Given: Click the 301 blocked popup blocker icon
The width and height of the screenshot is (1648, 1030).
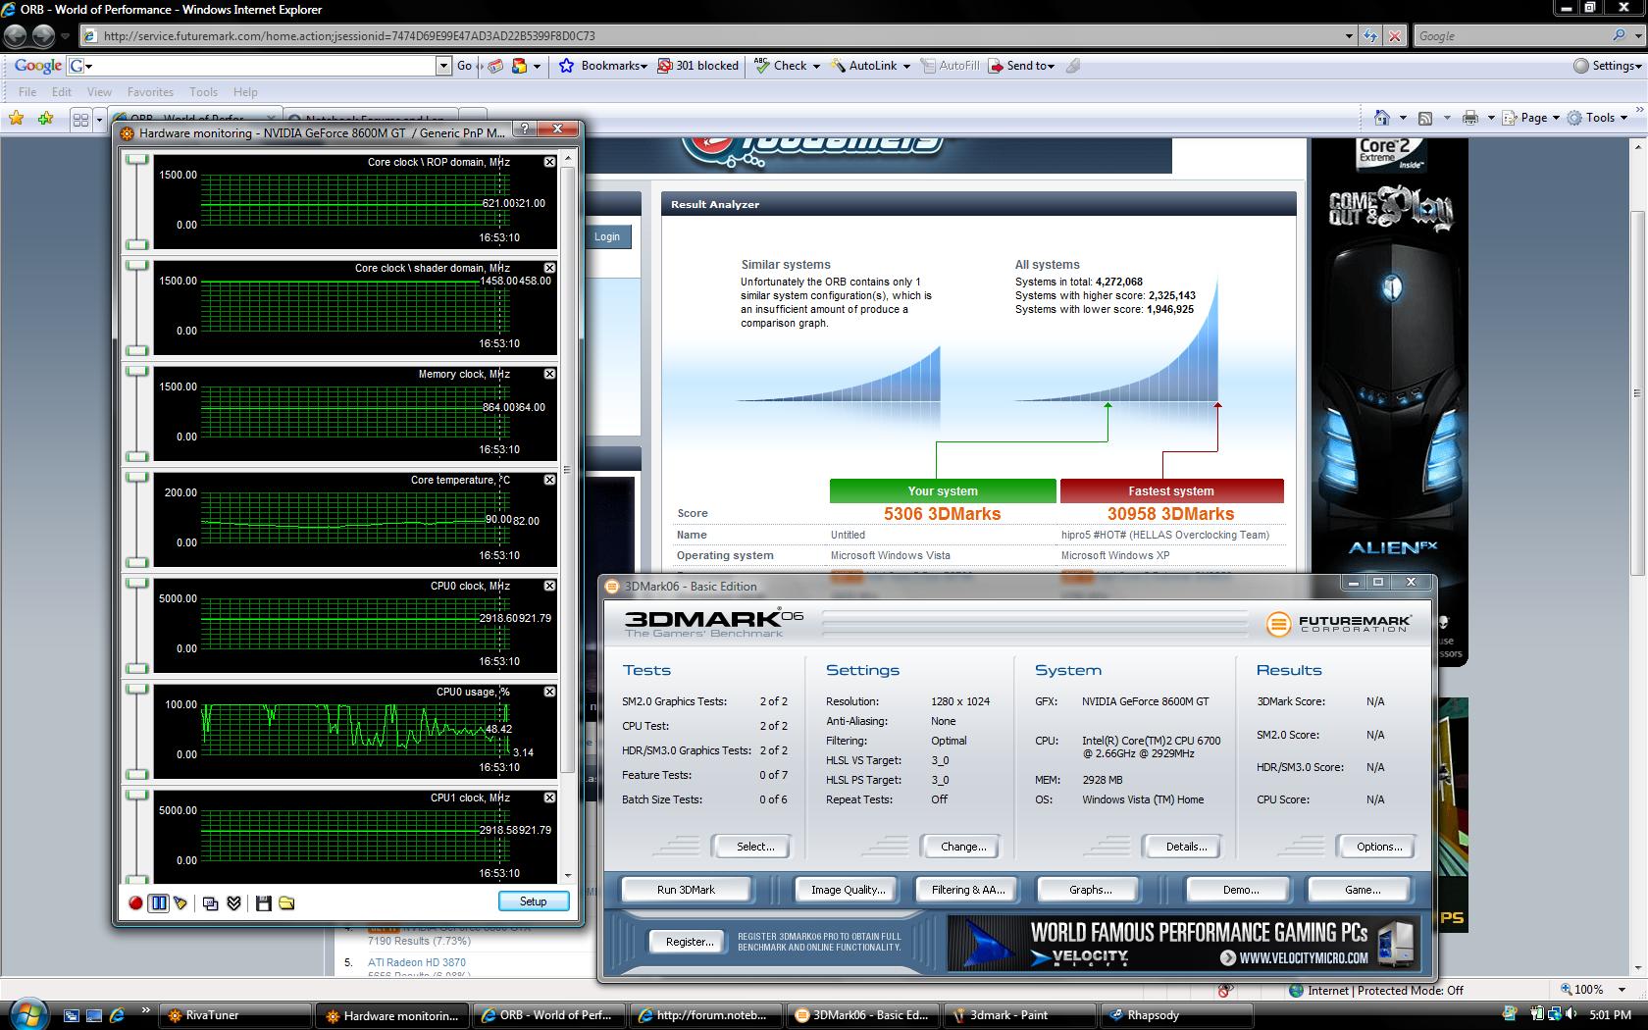Looking at the screenshot, I should coord(697,66).
